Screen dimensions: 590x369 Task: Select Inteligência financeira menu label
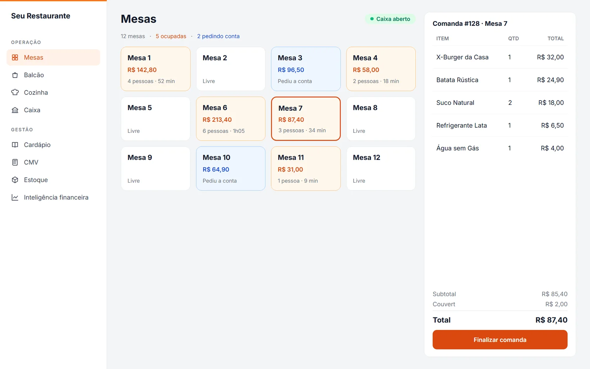pyautogui.click(x=56, y=197)
